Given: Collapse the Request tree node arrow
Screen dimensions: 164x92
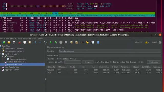Looking at the screenshot, I should click(x=3, y=56).
